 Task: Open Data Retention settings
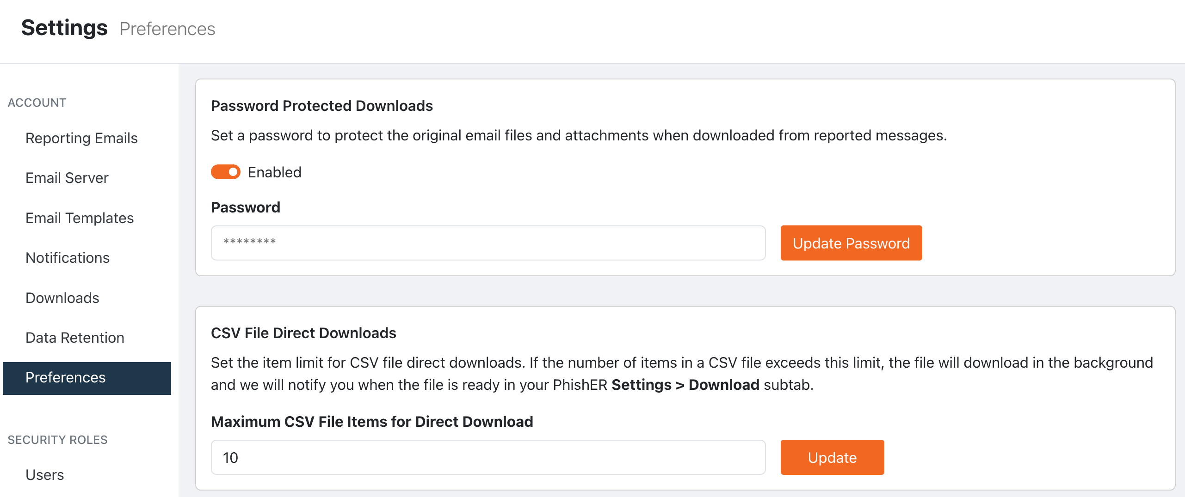74,338
